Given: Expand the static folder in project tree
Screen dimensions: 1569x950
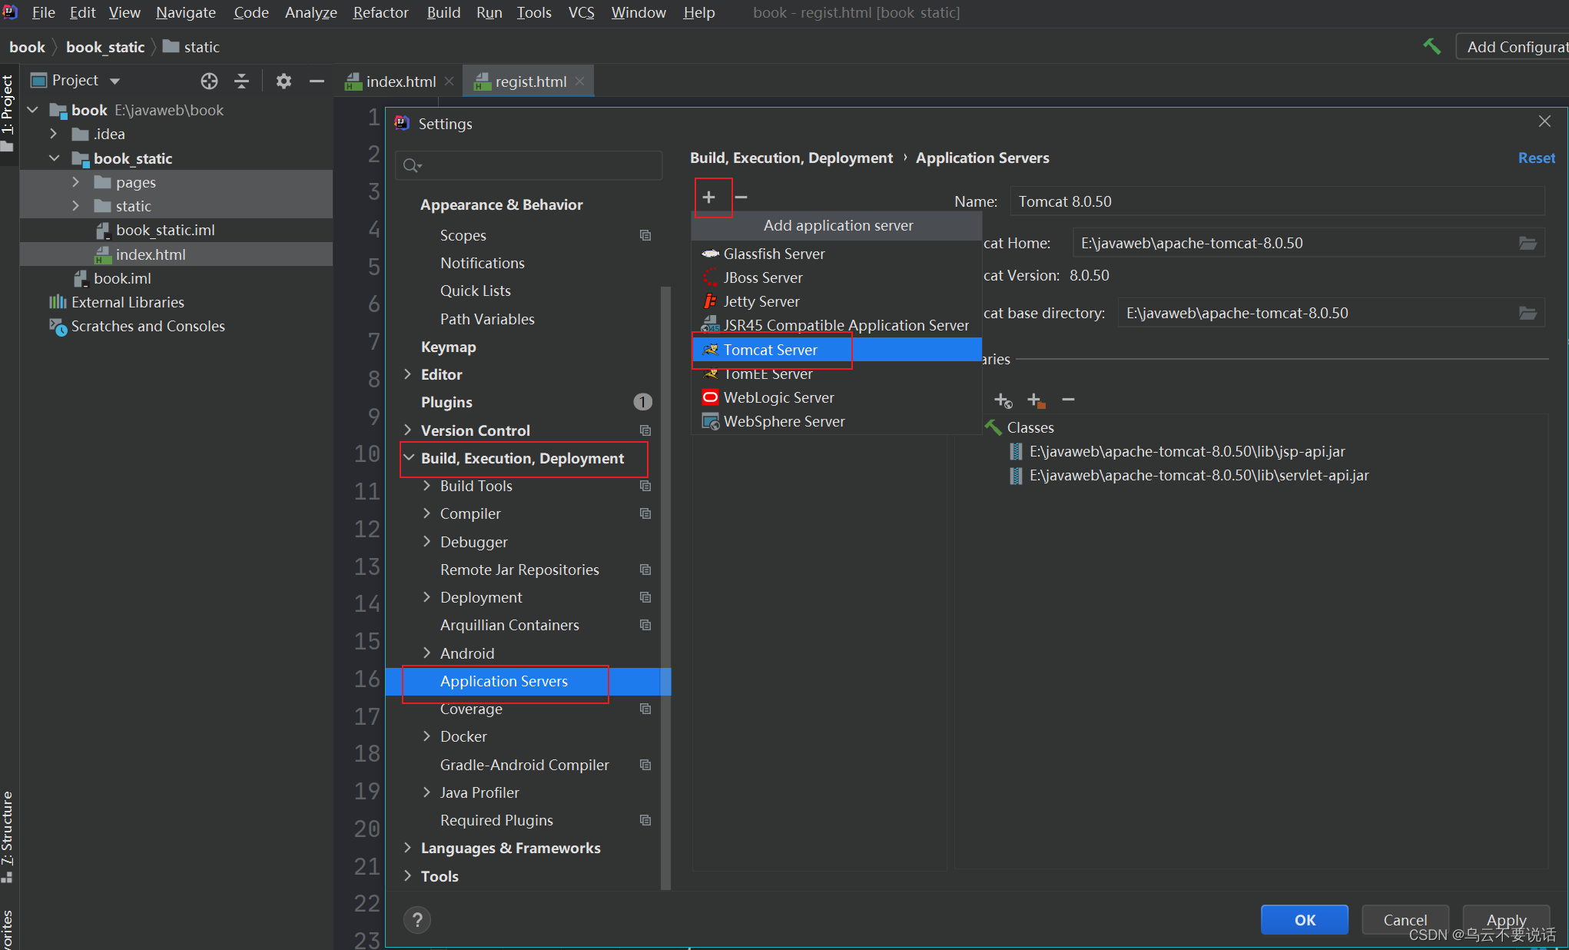Looking at the screenshot, I should tap(75, 206).
